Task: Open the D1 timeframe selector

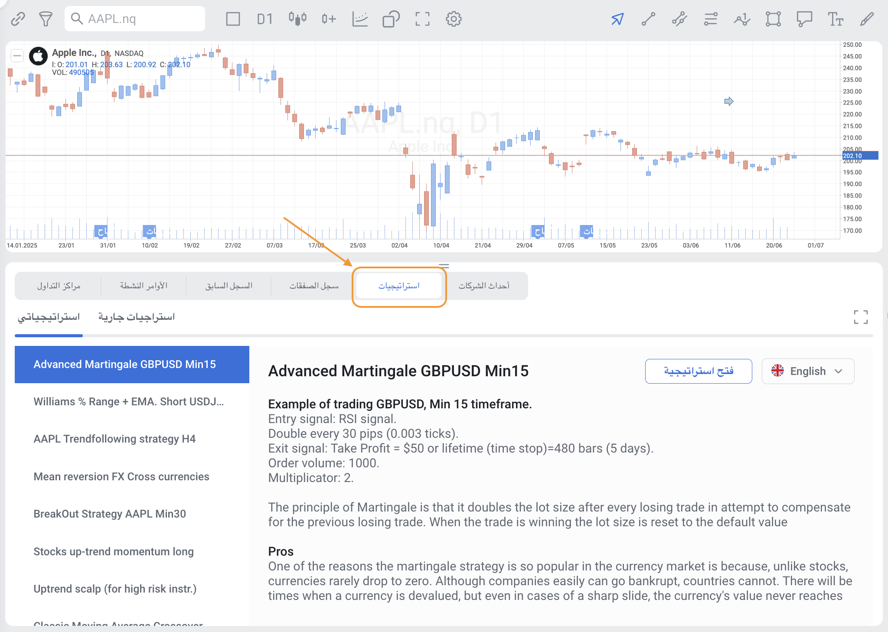Action: coord(264,19)
